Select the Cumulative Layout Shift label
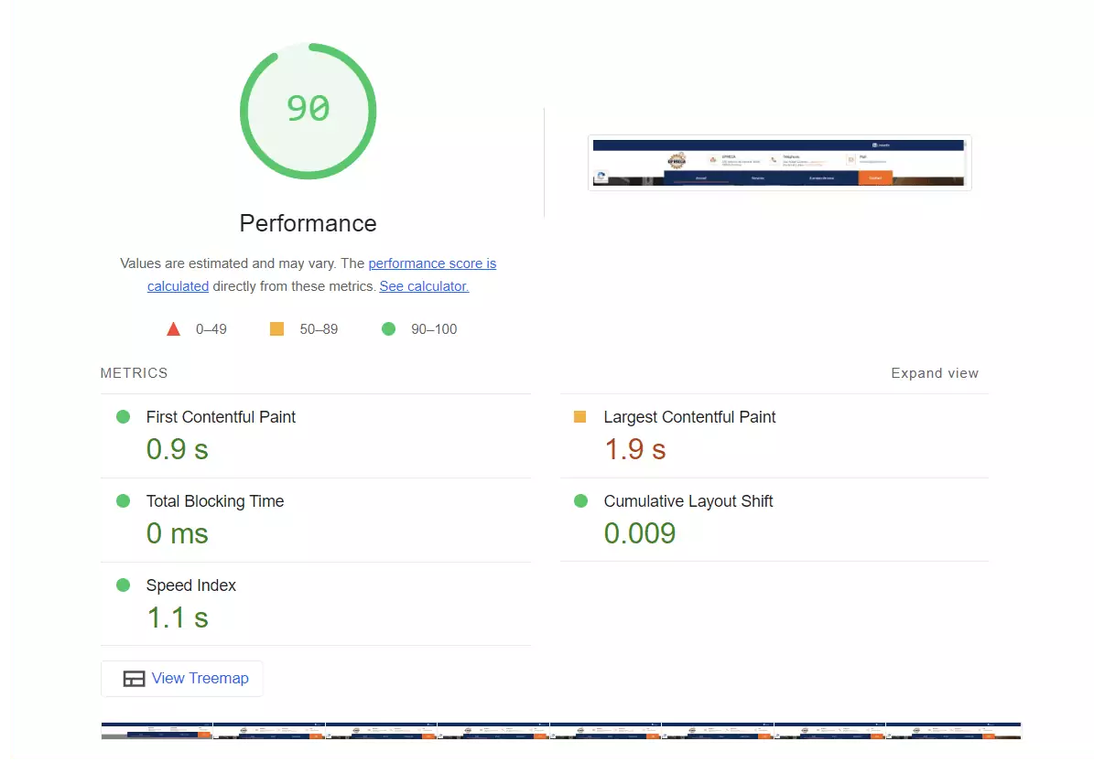1094x773 pixels. (x=688, y=501)
